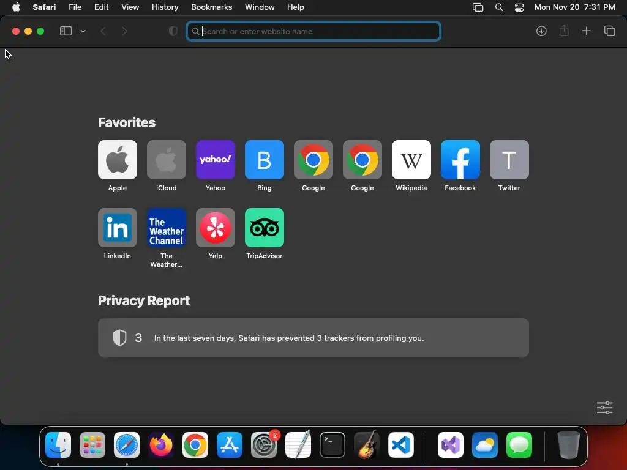The width and height of the screenshot is (627, 470).
Task: Open the Apple system menu
Action: (16, 7)
